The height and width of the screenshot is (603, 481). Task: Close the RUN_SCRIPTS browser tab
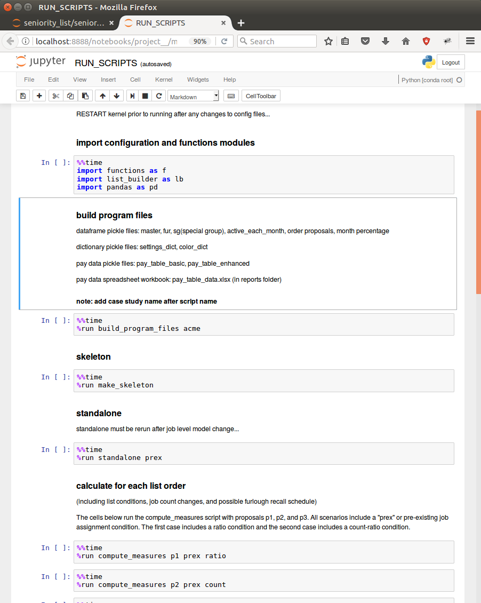click(x=223, y=23)
